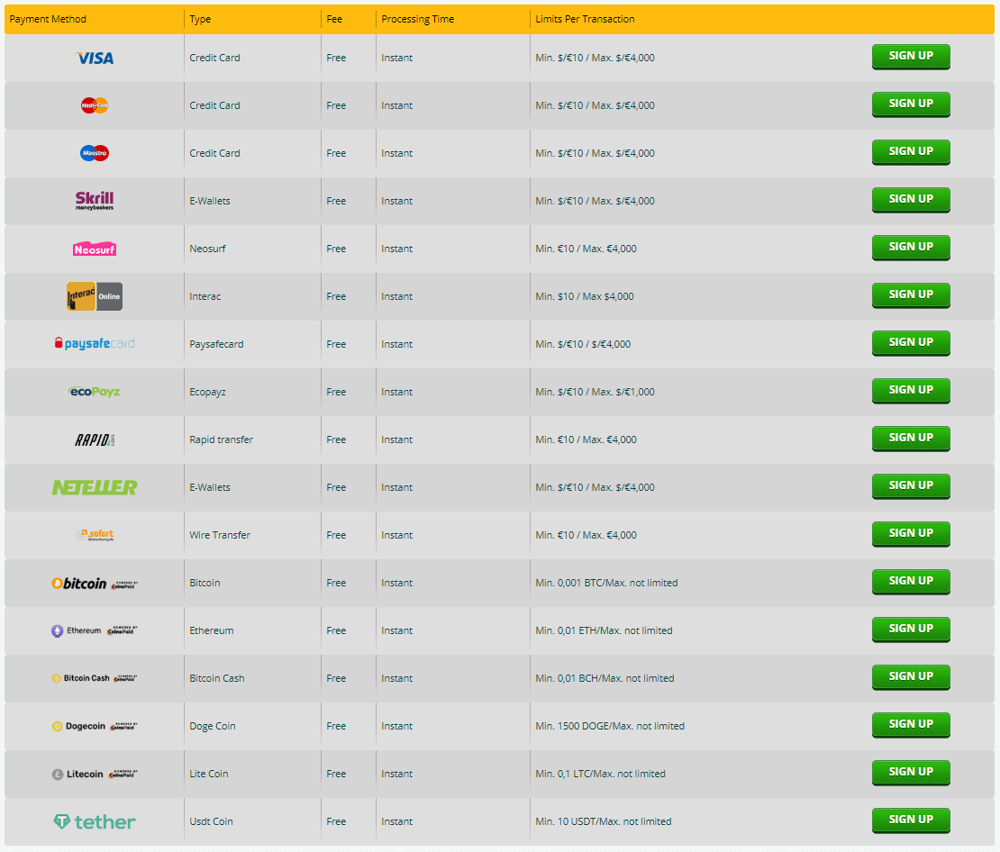
Task: Click the Limits Per Transaction header
Action: [585, 19]
